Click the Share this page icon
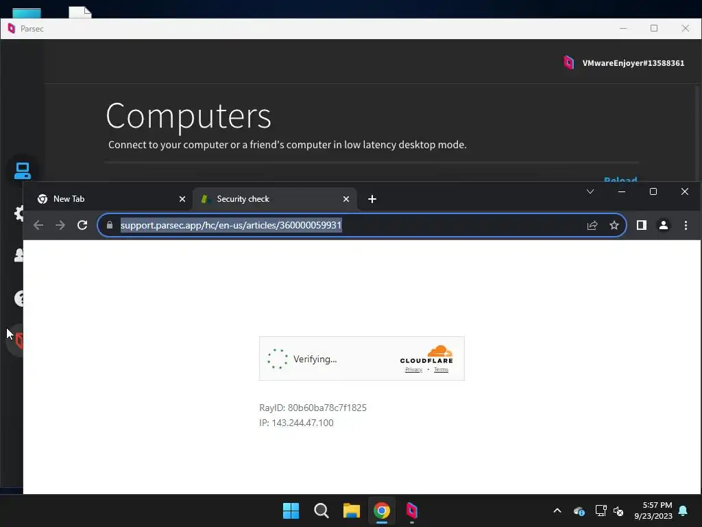 point(592,225)
